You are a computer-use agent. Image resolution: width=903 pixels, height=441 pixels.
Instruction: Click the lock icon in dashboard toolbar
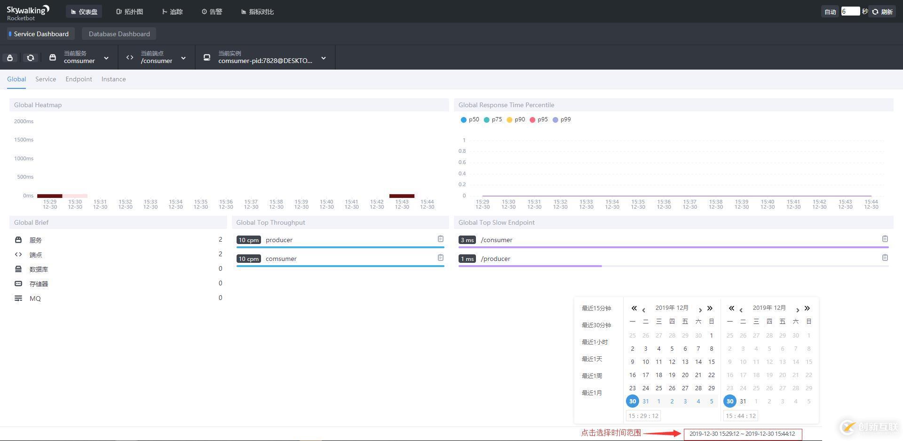pos(10,58)
